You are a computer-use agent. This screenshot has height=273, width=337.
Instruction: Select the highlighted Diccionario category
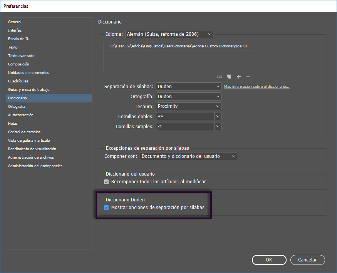pos(49,98)
